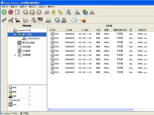Select 历史记录 in the left tree
The height and width of the screenshot is (115, 154).
[26, 47]
